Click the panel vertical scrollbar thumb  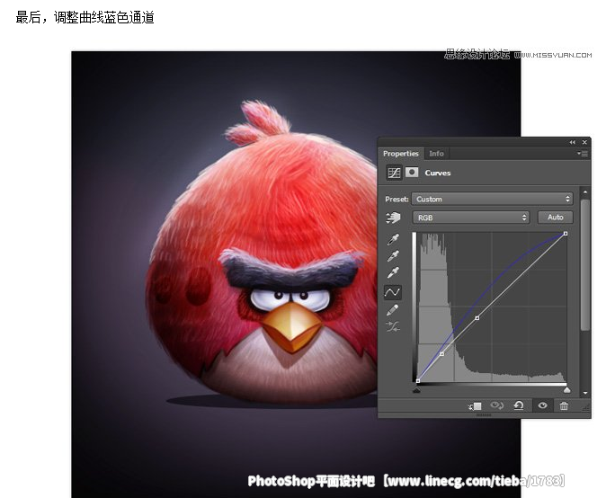(584, 265)
